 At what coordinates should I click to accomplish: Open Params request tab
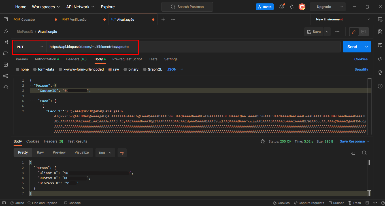click(22, 59)
